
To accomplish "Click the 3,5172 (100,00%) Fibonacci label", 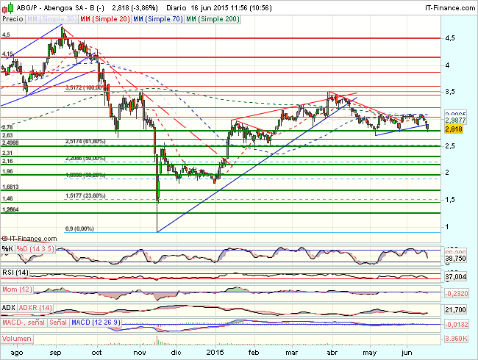I will [88, 87].
